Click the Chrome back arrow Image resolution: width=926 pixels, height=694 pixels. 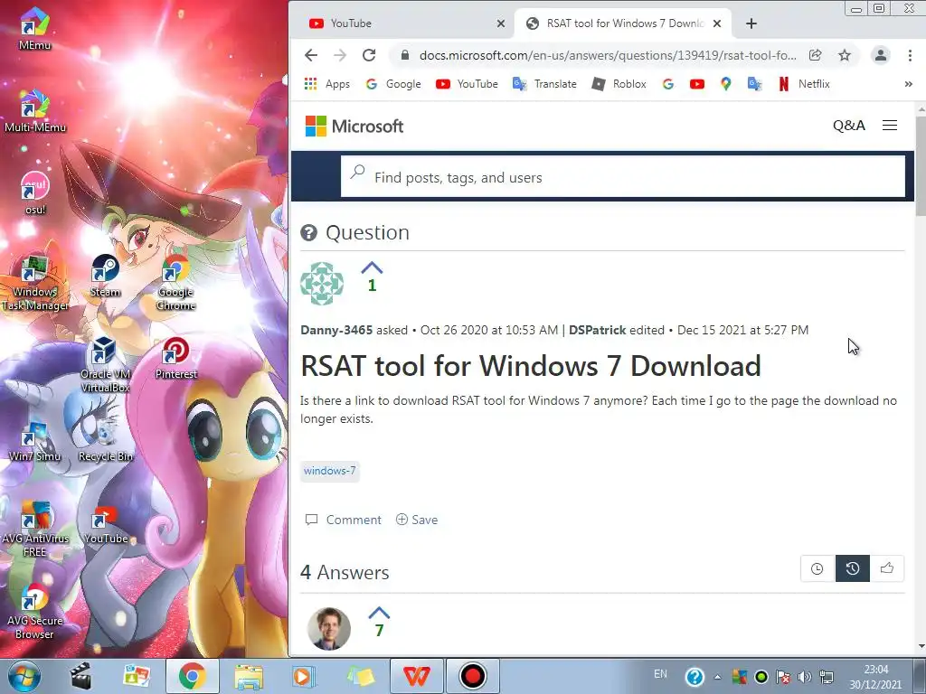click(311, 55)
